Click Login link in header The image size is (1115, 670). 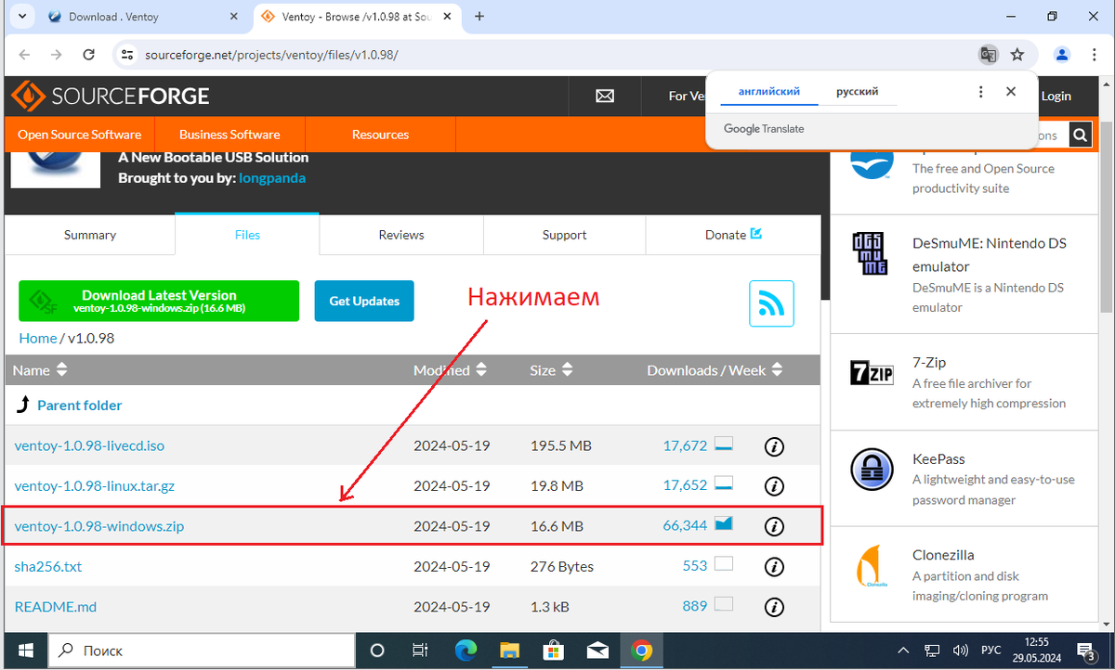(x=1056, y=96)
